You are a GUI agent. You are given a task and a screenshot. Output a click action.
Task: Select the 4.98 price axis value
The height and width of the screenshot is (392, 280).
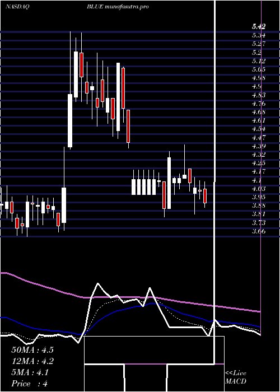[259, 78]
